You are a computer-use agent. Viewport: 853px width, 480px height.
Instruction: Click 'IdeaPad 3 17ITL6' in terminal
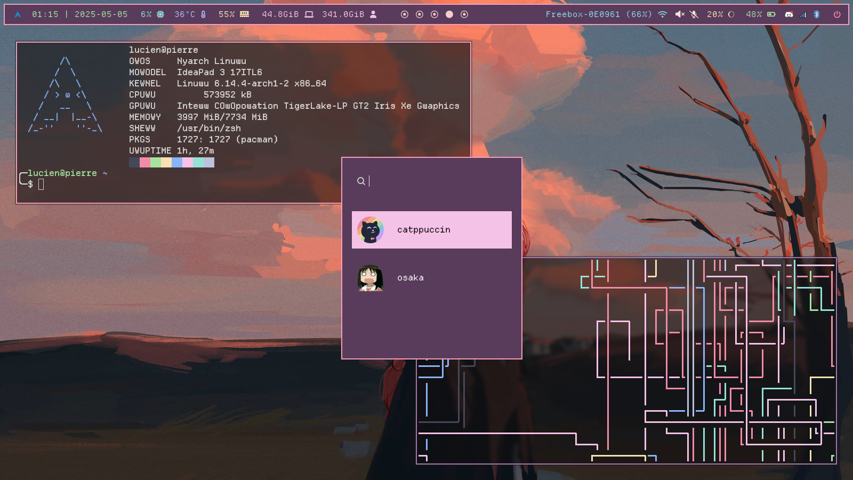coord(220,73)
